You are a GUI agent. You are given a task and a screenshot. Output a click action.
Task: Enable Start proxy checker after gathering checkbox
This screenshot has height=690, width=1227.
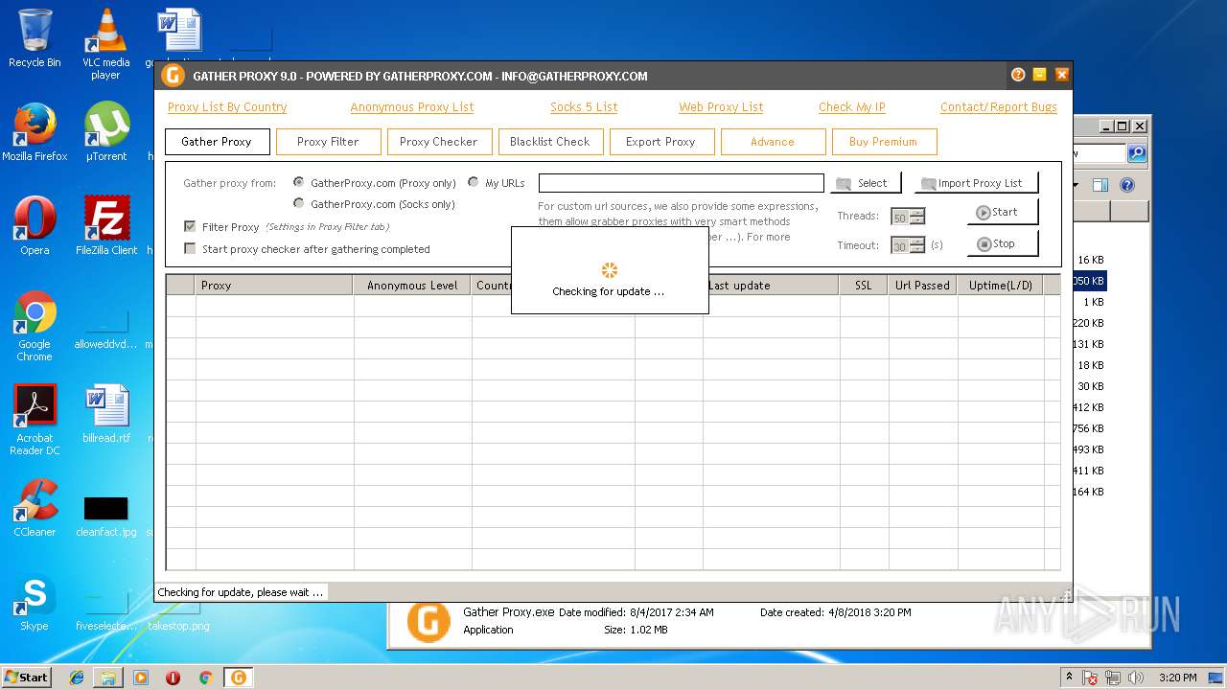pos(190,249)
